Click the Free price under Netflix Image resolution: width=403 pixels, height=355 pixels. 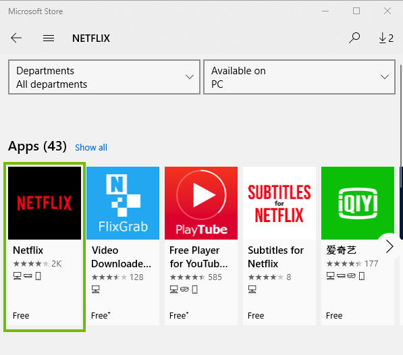click(21, 315)
